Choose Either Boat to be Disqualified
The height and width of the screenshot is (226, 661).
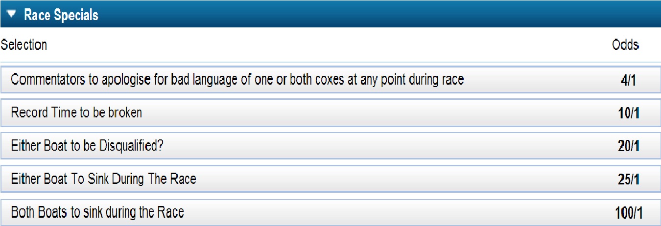[87, 146]
